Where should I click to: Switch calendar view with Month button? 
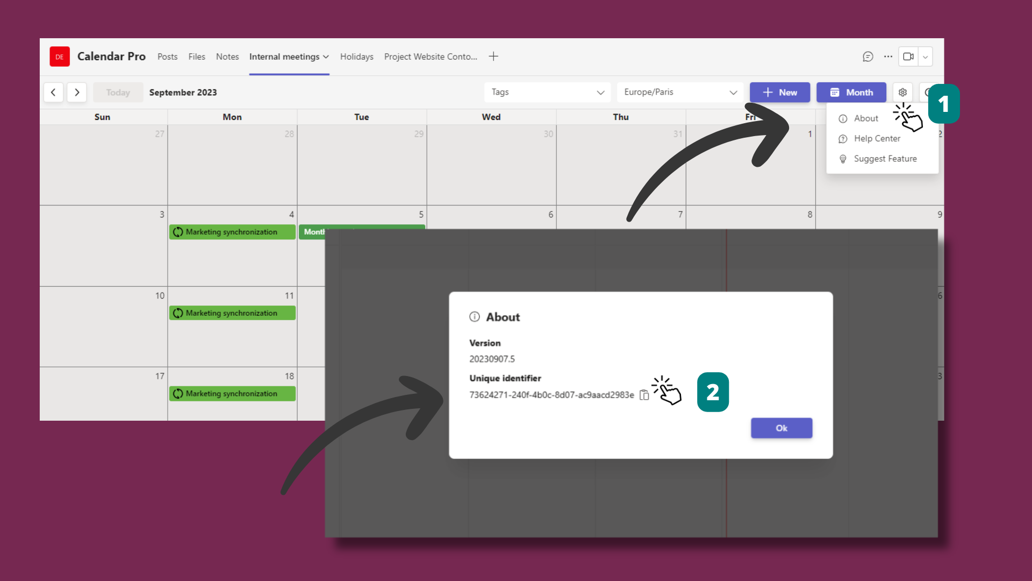pos(851,93)
